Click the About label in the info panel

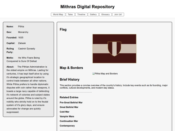[10, 67]
